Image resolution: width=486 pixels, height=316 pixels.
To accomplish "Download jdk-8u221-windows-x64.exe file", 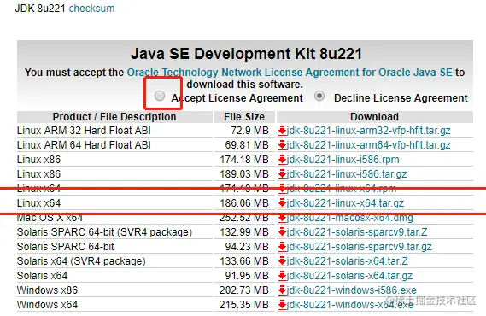I will click(x=350, y=305).
